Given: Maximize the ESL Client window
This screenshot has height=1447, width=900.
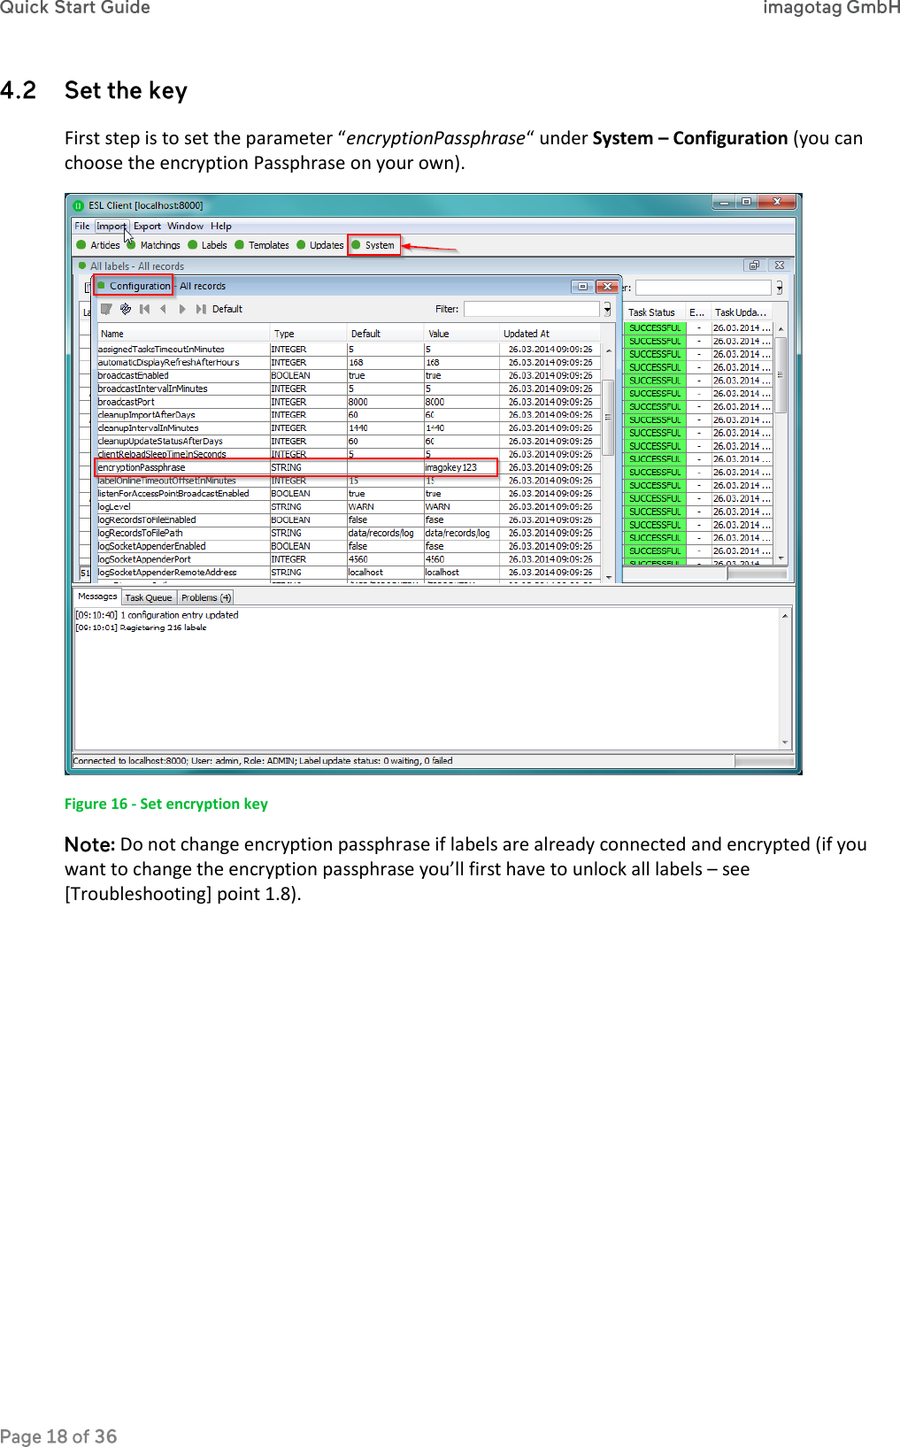Looking at the screenshot, I should click(x=747, y=202).
